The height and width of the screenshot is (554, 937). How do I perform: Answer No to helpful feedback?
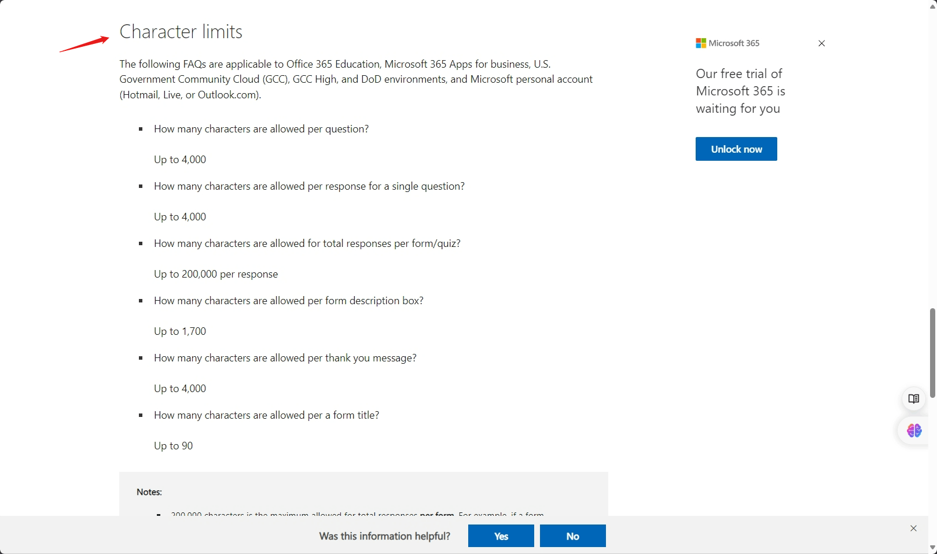pyautogui.click(x=572, y=536)
